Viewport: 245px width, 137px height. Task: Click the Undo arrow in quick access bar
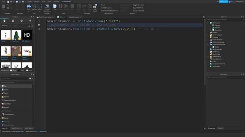[11, 2]
